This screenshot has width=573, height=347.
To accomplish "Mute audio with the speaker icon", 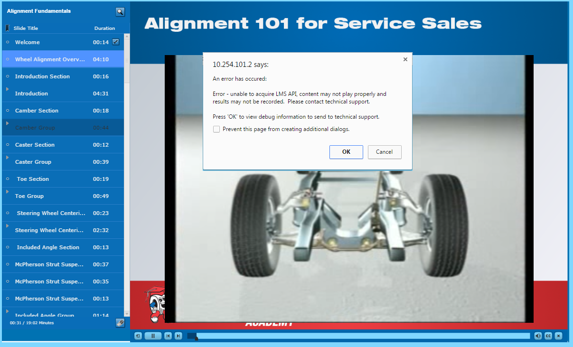I will (x=538, y=336).
